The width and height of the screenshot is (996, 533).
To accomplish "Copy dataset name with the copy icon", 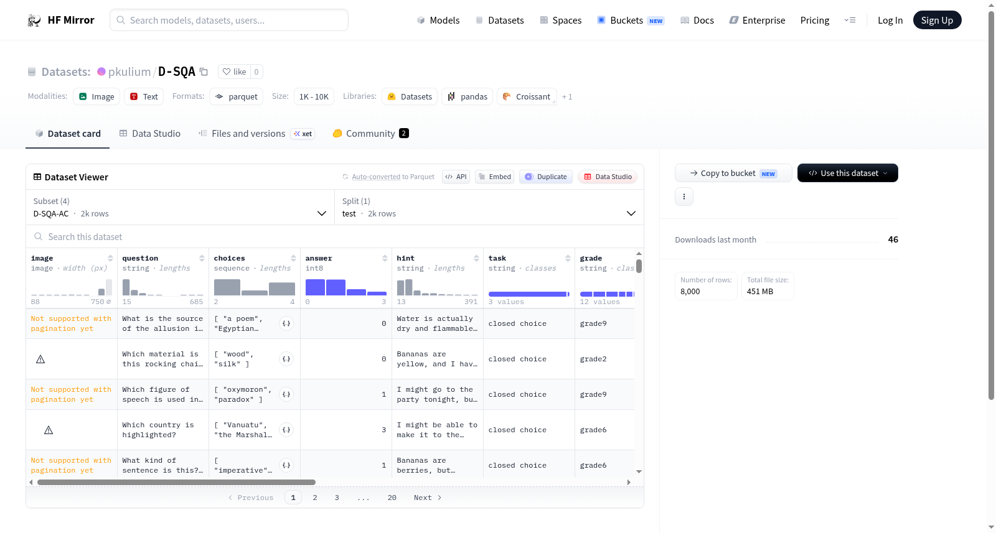I will (204, 72).
